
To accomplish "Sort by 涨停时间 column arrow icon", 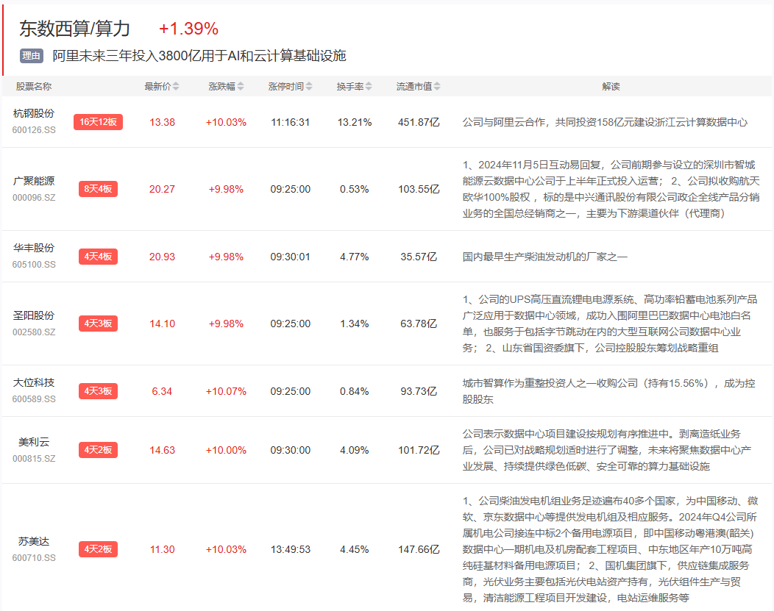I will click(x=308, y=87).
